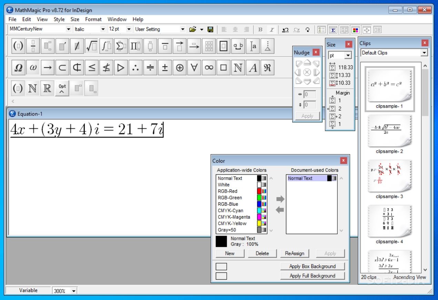The image size is (438, 300).
Task: Select the square root template icon
Action: click(92, 46)
